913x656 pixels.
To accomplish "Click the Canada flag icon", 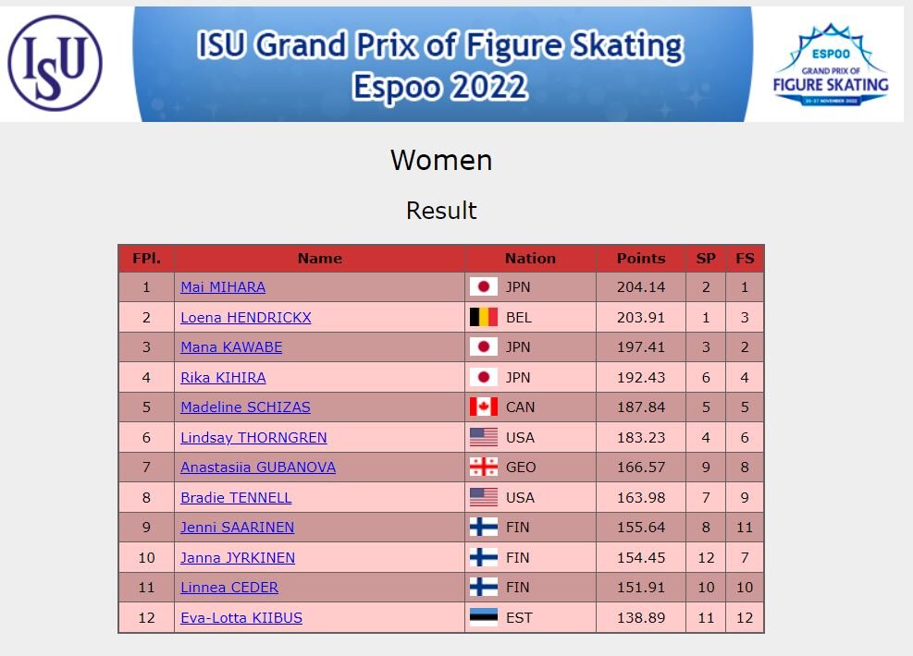I will coord(483,407).
